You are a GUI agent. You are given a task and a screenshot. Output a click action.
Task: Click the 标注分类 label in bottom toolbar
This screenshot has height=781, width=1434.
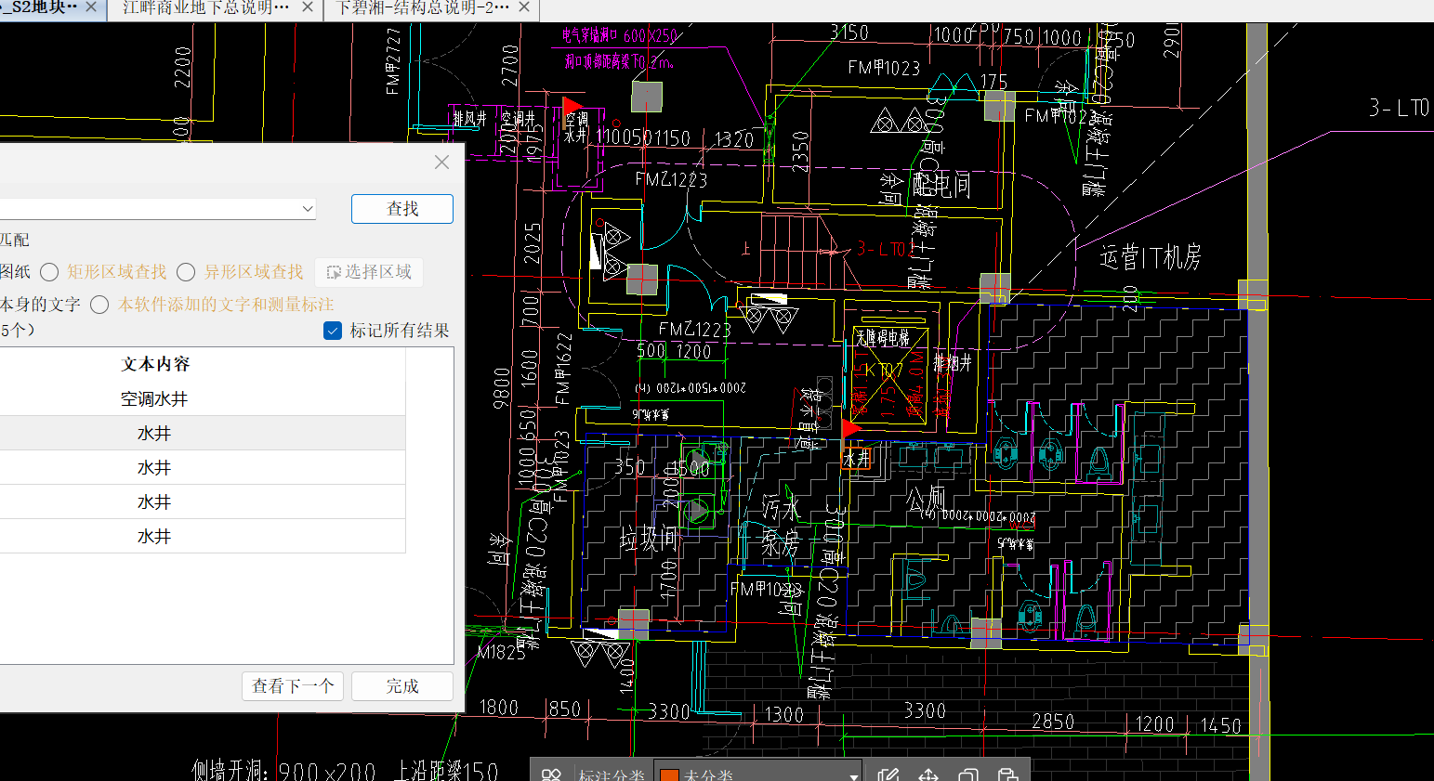point(612,775)
